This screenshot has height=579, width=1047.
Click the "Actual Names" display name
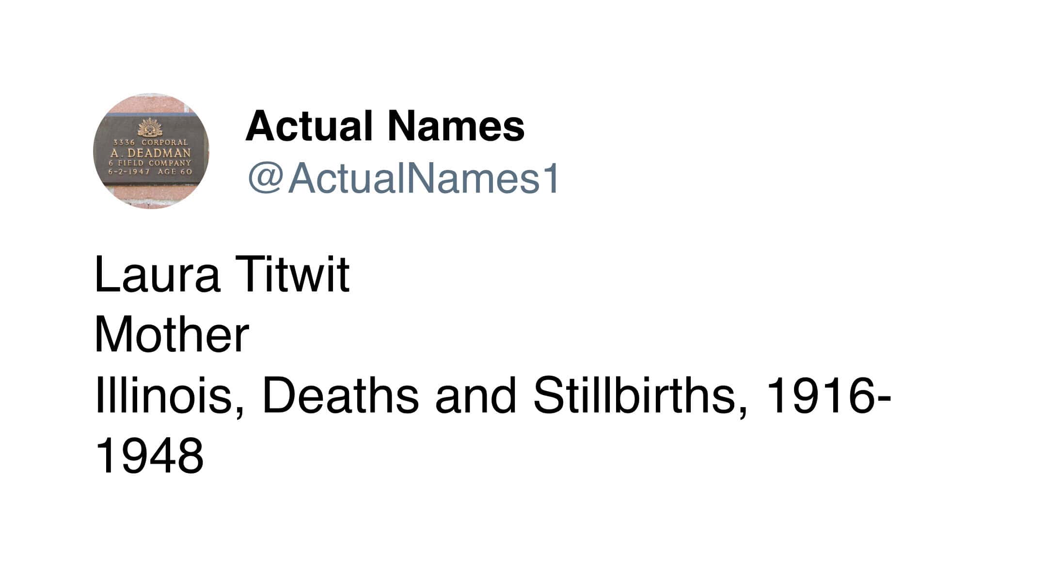point(385,126)
